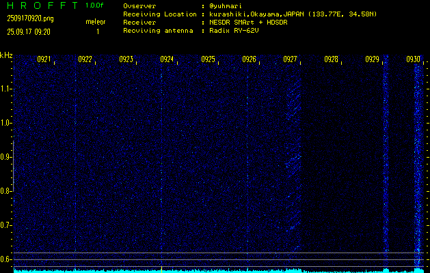Click the 0921 time marker
This screenshot has height=273, width=430.
(44, 59)
